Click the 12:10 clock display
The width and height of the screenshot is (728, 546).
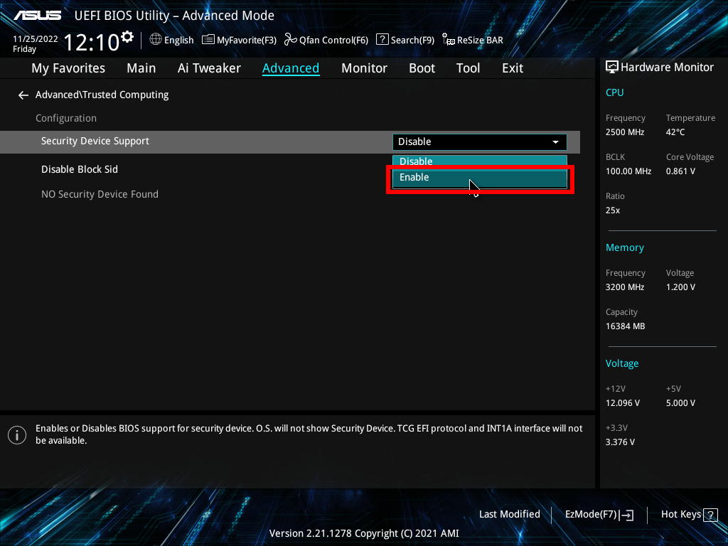click(x=92, y=42)
